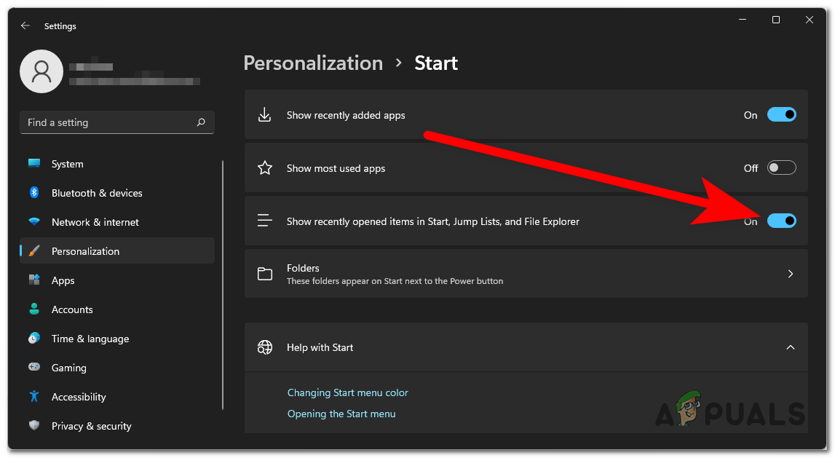Screen dimensions: 835x458
Task: Click the Bluetooth icon in sidebar
Action: (34, 193)
